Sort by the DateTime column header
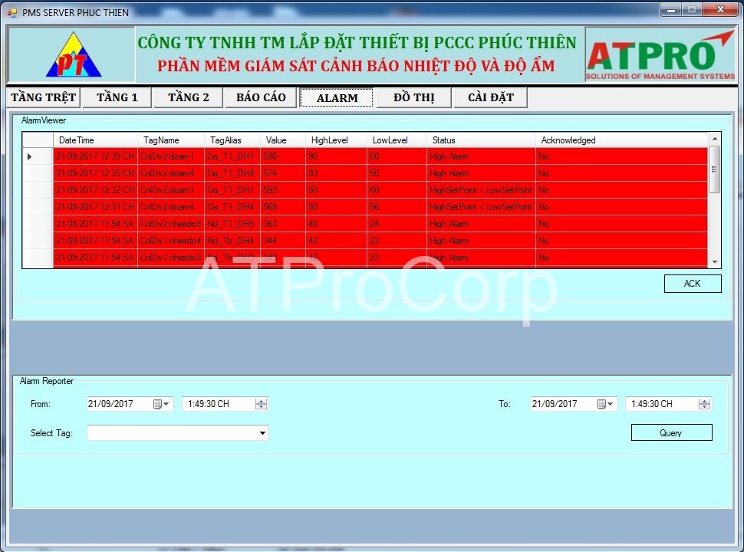 (x=95, y=140)
